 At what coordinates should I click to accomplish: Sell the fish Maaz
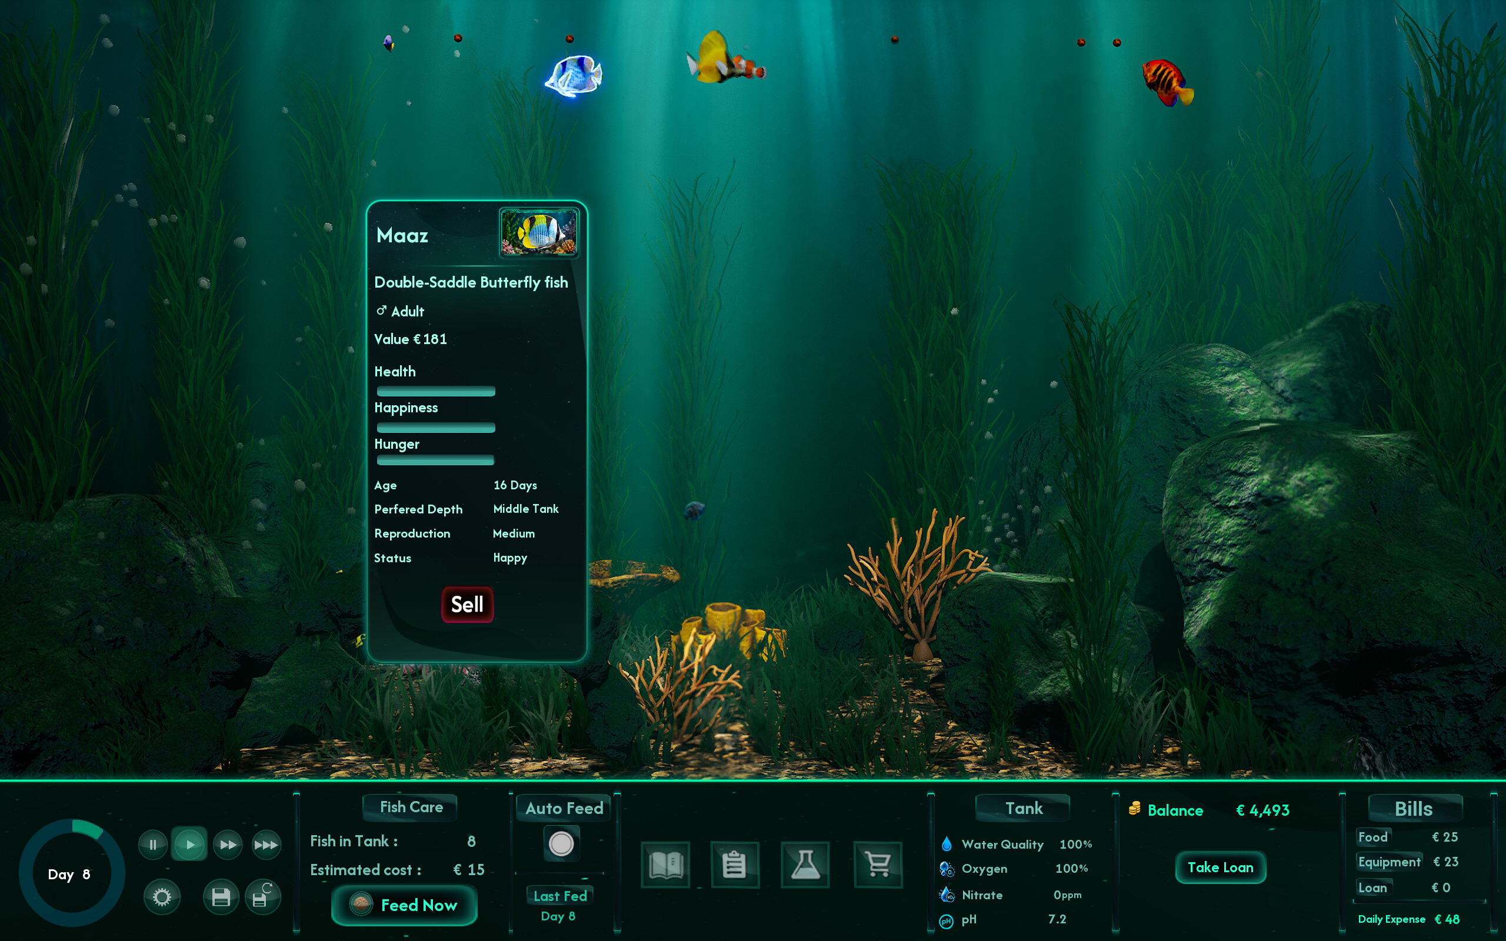click(x=467, y=605)
